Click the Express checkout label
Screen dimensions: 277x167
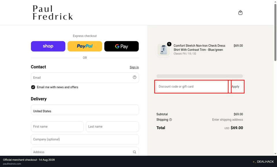click(x=85, y=36)
